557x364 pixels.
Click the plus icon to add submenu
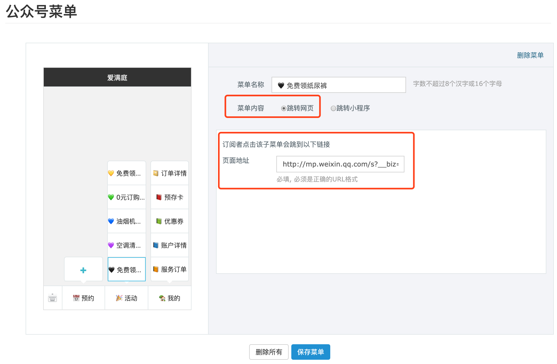[83, 270]
